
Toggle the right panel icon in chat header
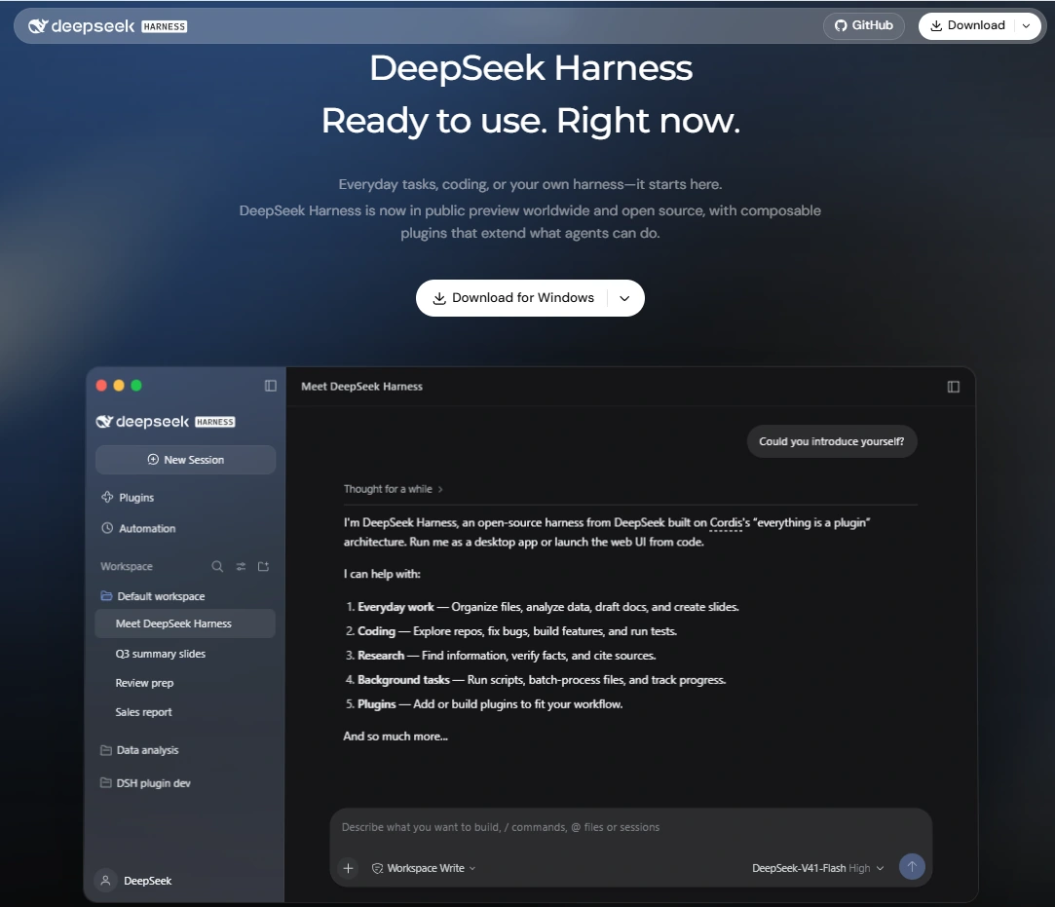point(954,386)
